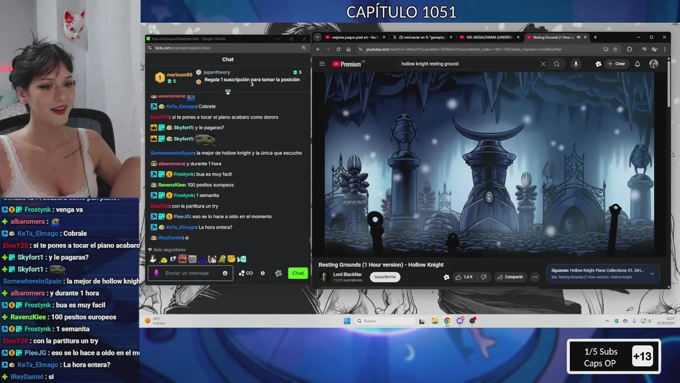Click the taskbar Buscar search box

tap(385, 321)
